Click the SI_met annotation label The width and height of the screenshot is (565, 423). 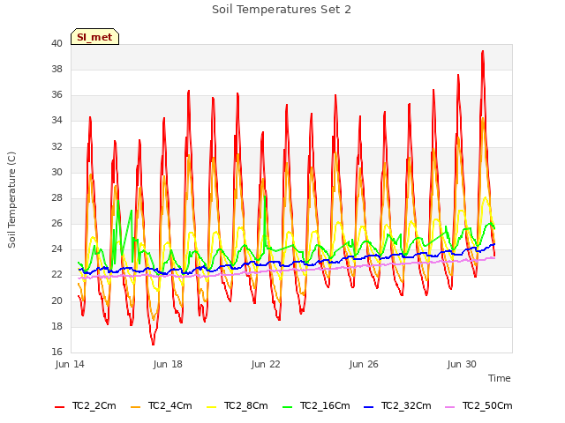pyautogui.click(x=94, y=37)
